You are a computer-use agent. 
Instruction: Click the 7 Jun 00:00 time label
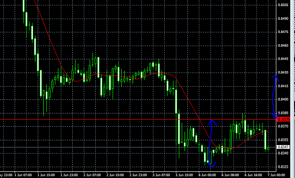(277, 175)
